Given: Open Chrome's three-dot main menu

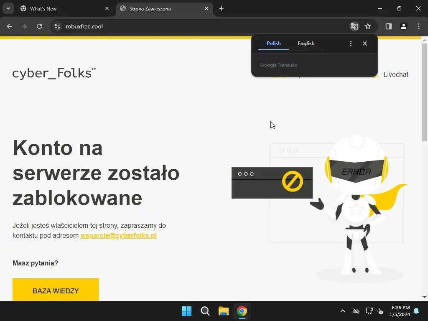Looking at the screenshot, I should 418,26.
